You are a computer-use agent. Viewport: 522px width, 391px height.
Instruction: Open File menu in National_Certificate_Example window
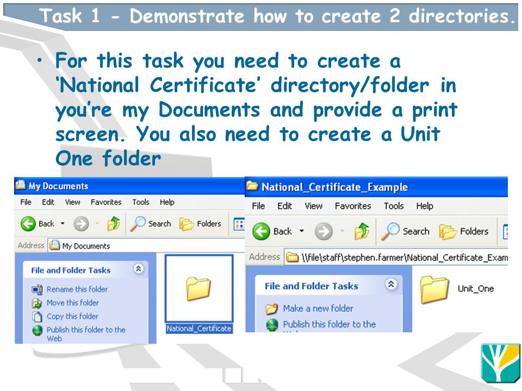tap(258, 206)
